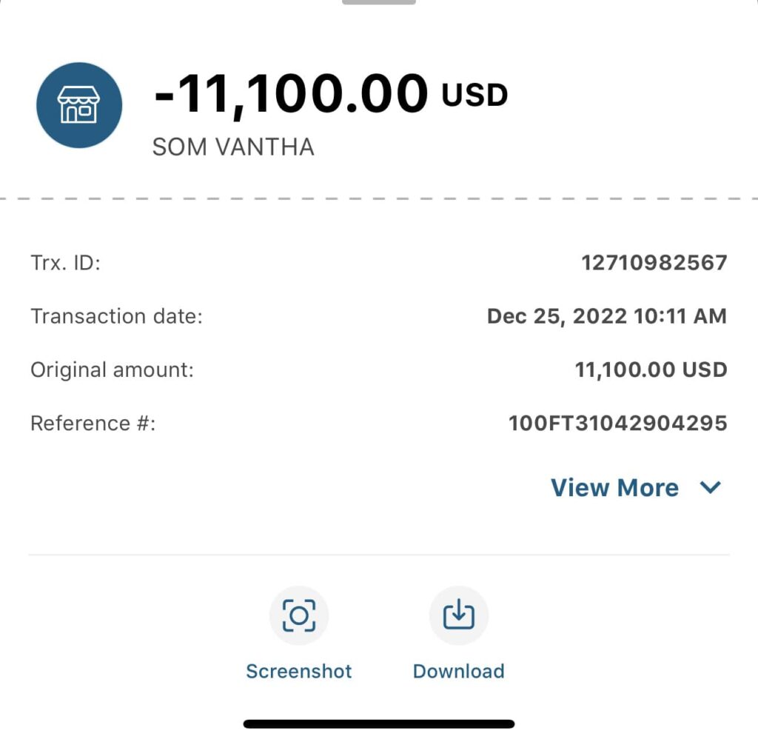Click reference number 100FT31042904295
This screenshot has height=742, width=758.
(617, 423)
